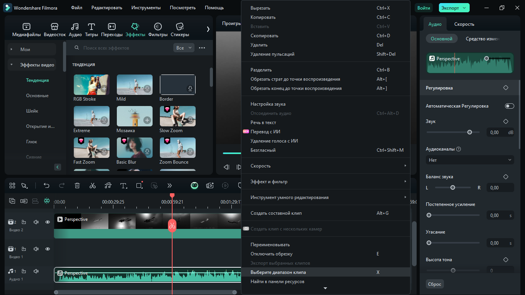Click the Звук volume slider handle

pyautogui.click(x=469, y=132)
